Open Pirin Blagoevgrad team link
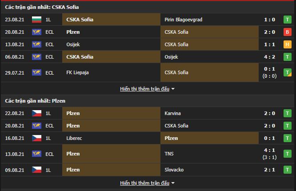 click(x=183, y=20)
